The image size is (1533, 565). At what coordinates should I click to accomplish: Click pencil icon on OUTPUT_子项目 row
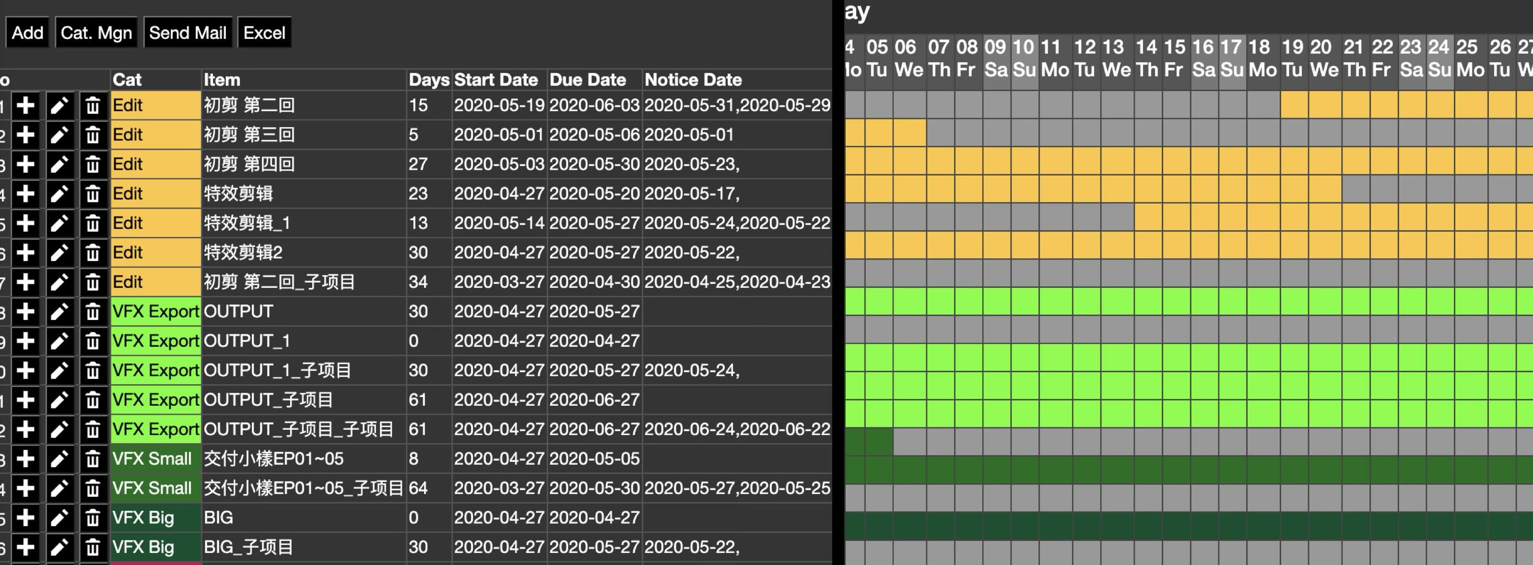click(59, 400)
